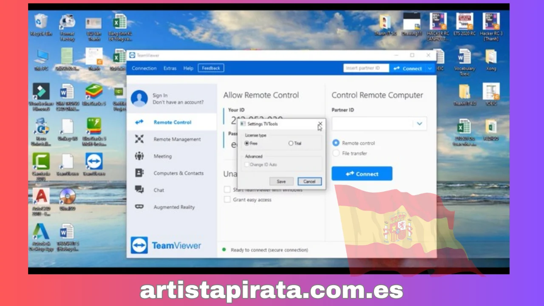
Task: Open the Thanh IT 5.0 desktop folder
Action: pyautogui.click(x=385, y=24)
